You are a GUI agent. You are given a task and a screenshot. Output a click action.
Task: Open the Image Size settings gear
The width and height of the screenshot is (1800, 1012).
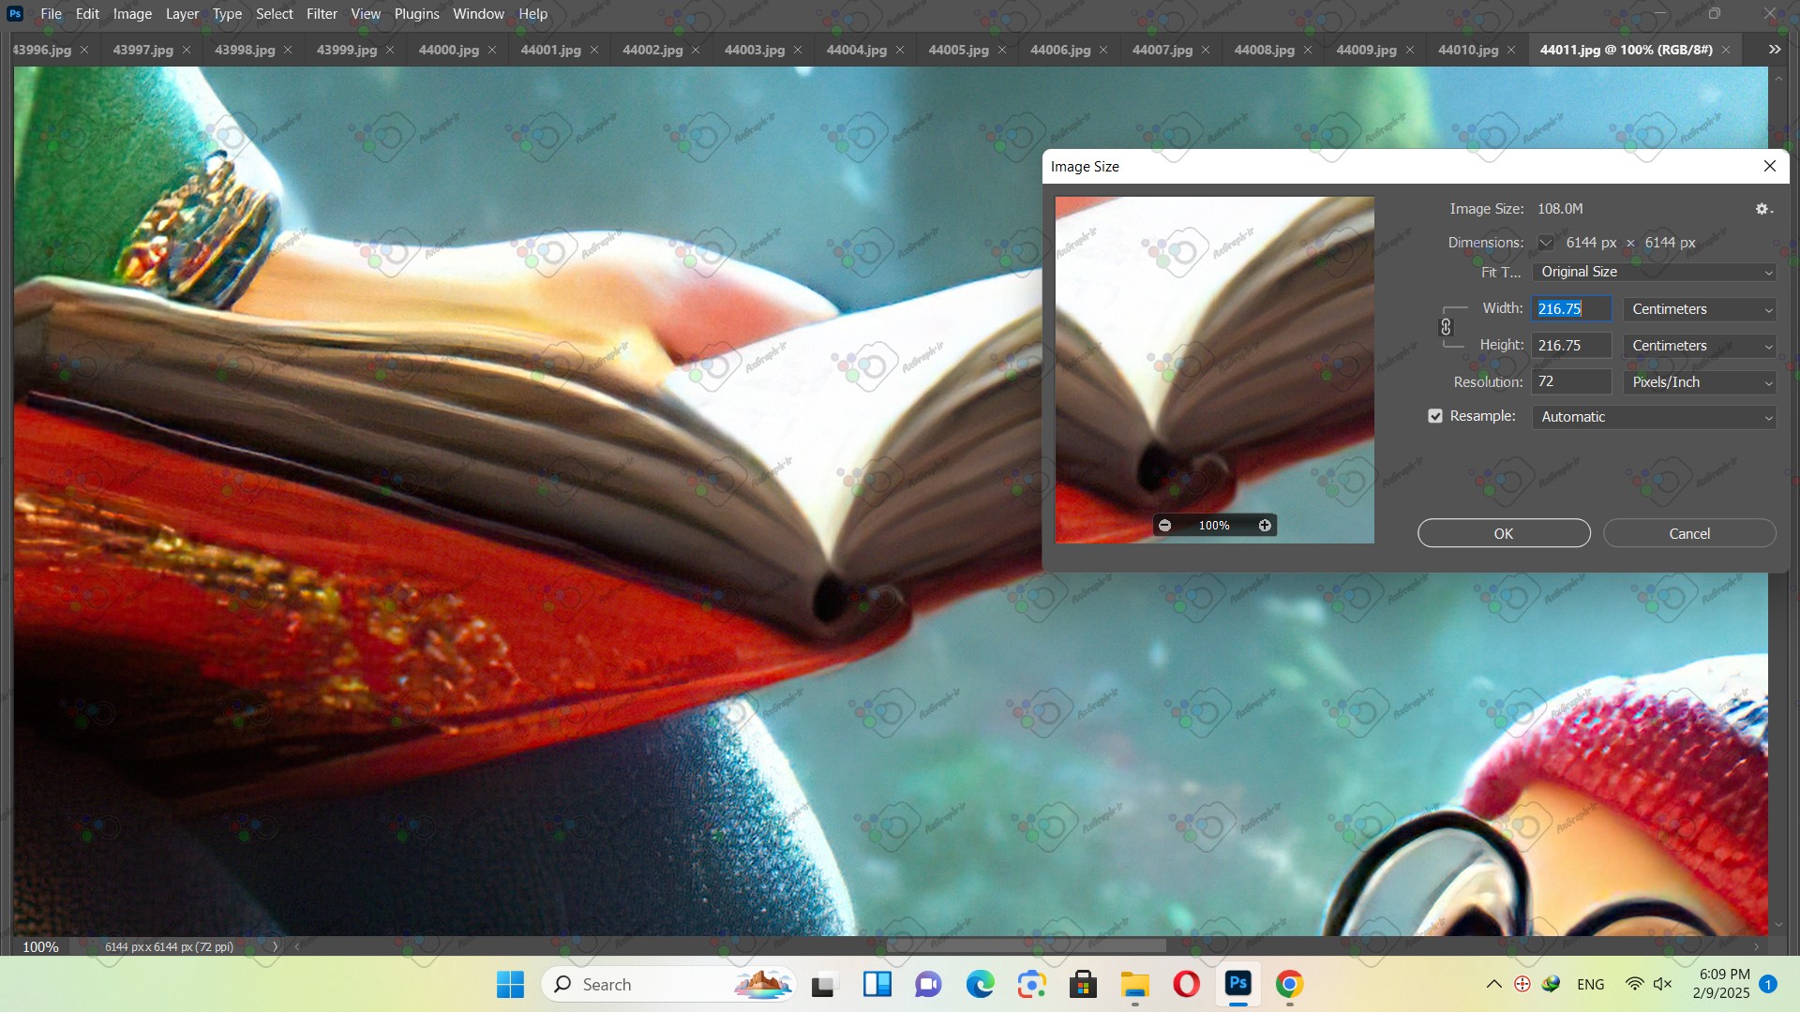pyautogui.click(x=1763, y=209)
